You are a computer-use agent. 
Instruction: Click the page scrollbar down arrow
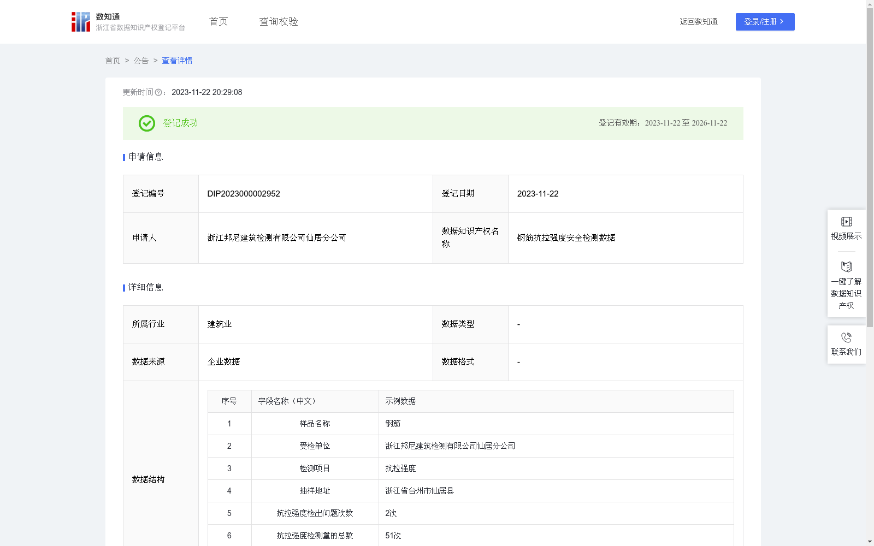point(870,542)
